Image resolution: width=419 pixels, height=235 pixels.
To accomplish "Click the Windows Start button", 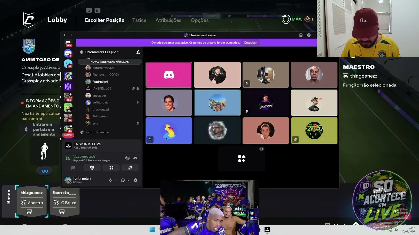I will (152, 230).
